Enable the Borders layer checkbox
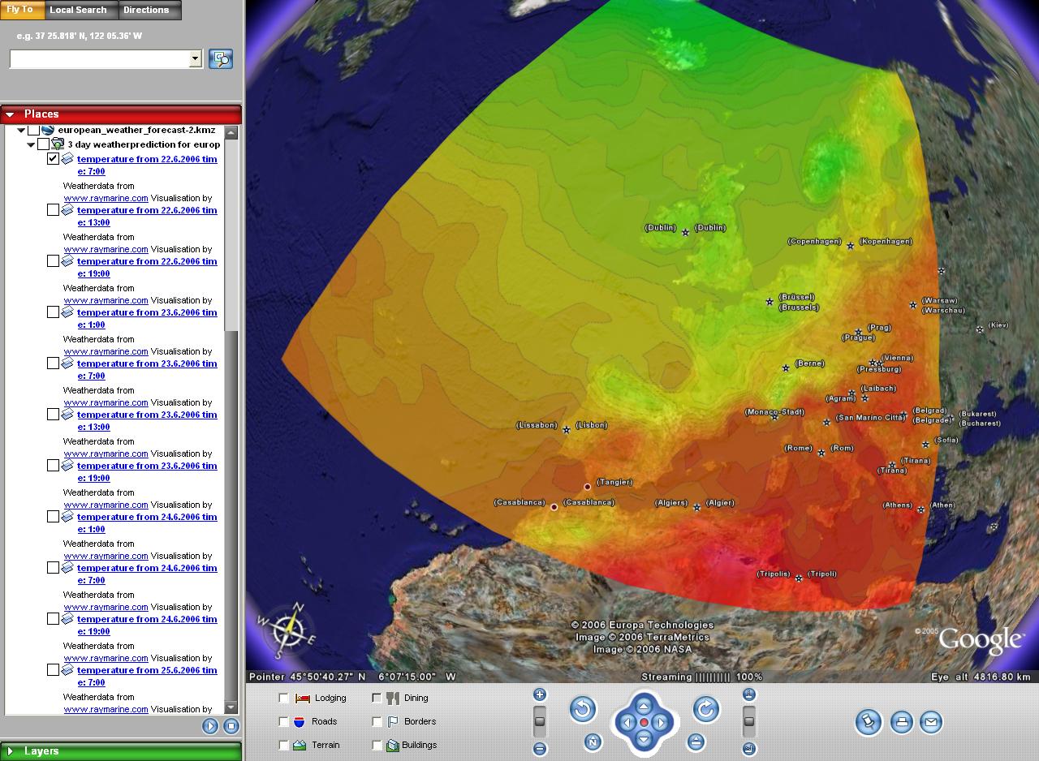The width and height of the screenshot is (1039, 761). pos(377,721)
